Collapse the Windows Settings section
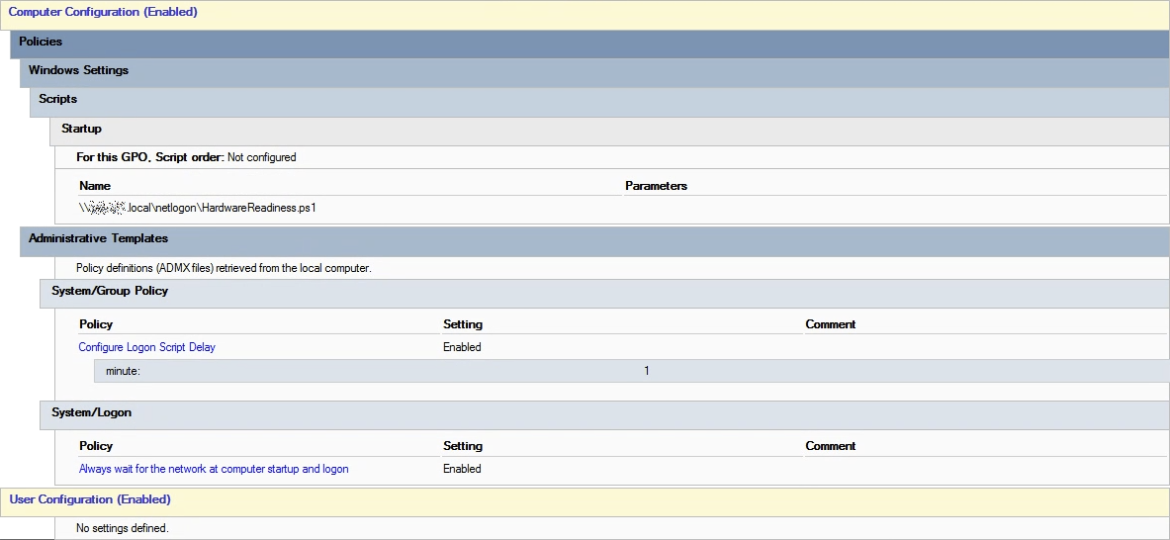The width and height of the screenshot is (1170, 540). click(78, 71)
